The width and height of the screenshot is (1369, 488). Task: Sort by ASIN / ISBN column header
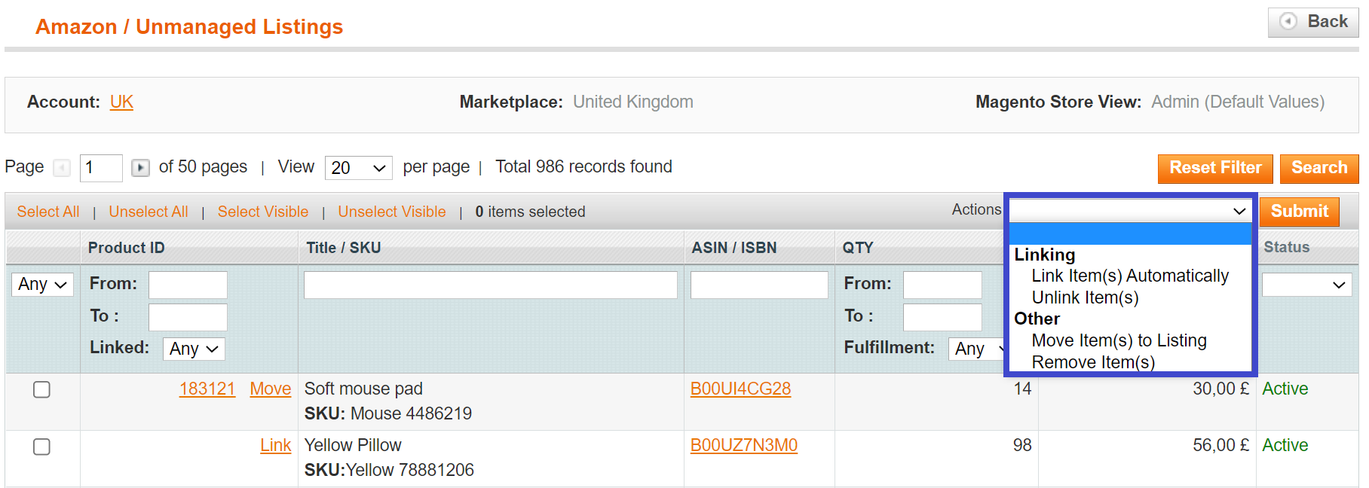point(734,248)
